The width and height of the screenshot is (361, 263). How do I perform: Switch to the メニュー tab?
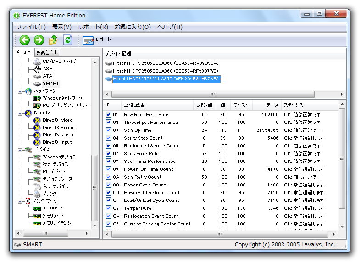(x=23, y=52)
